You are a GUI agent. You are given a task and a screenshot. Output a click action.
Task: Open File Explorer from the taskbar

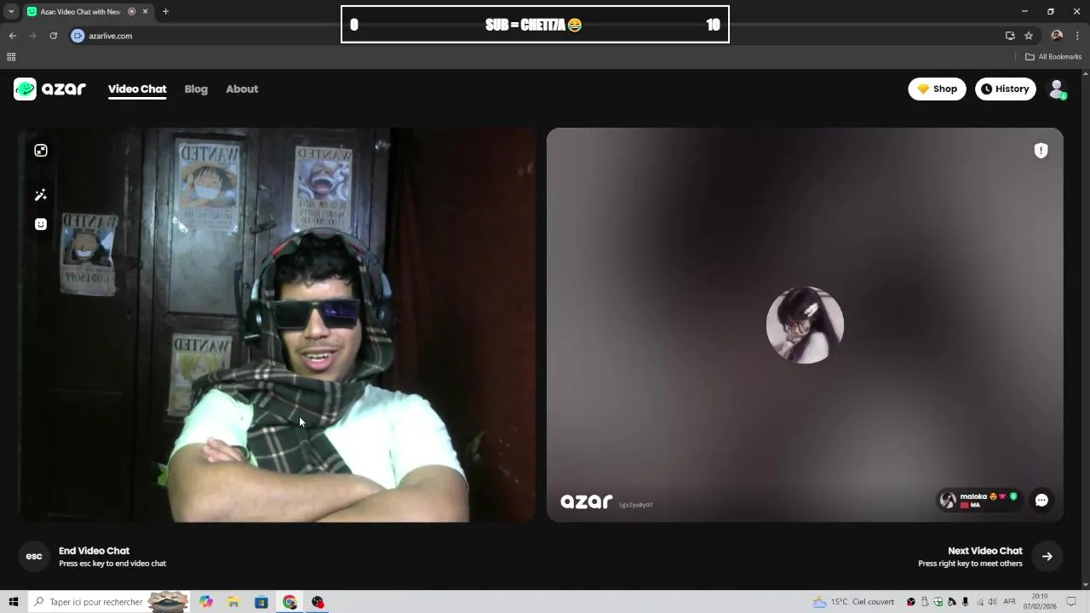(233, 602)
